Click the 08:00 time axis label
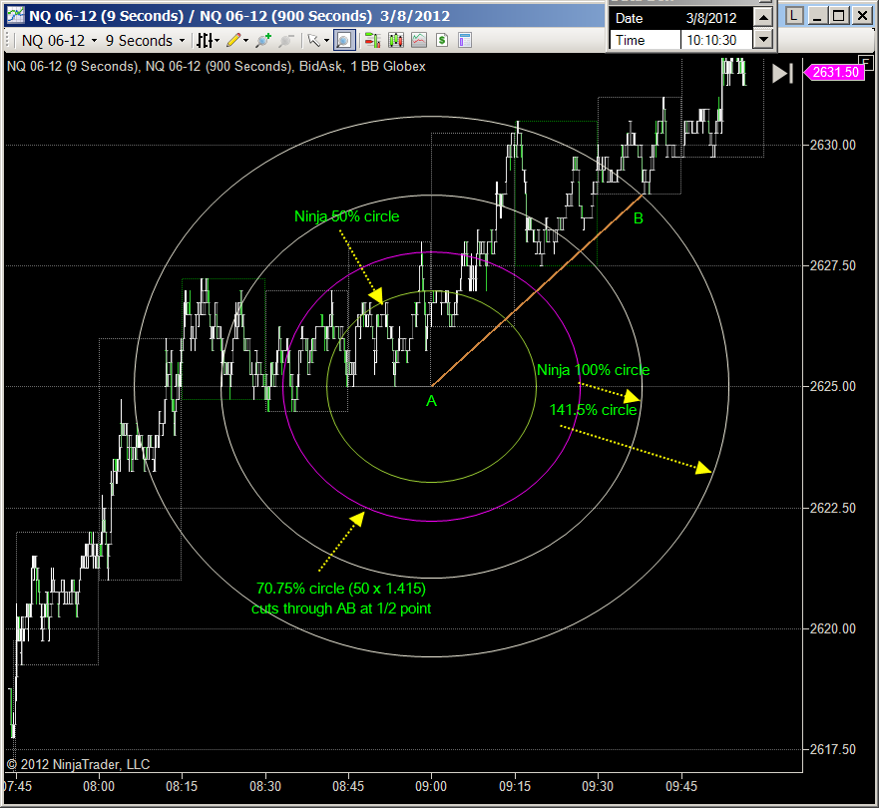Viewport: 879px width, 808px height. pyautogui.click(x=99, y=787)
